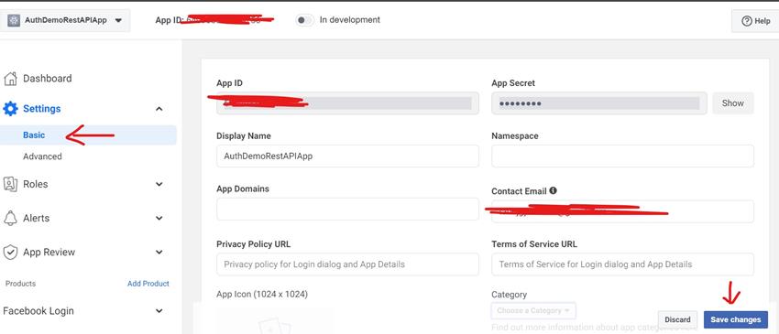
Task: Click the Roles badge icon
Action: 10,184
